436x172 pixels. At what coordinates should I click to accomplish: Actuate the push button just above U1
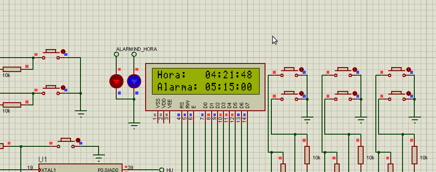tap(66, 143)
